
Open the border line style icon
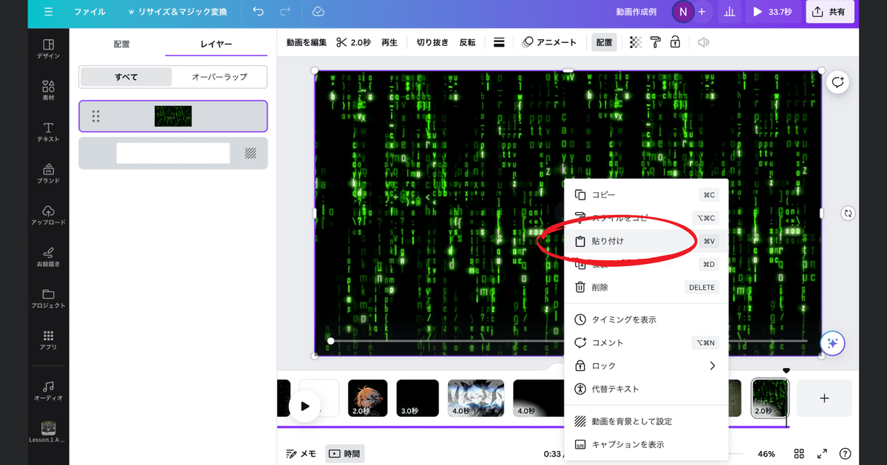499,42
